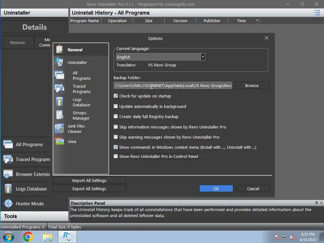Viewport: 324px width, 243px height.
Task: Click Browser Extensions sidebar icon
Action: pyautogui.click(x=8, y=174)
